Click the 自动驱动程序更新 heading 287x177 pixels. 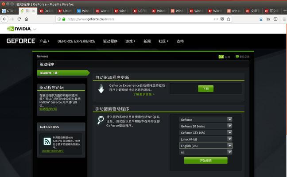(x=112, y=77)
